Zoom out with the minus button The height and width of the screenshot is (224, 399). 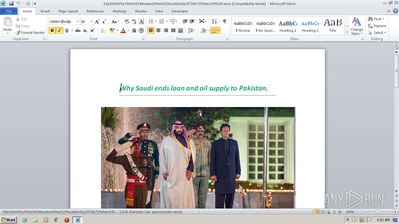[359, 212]
